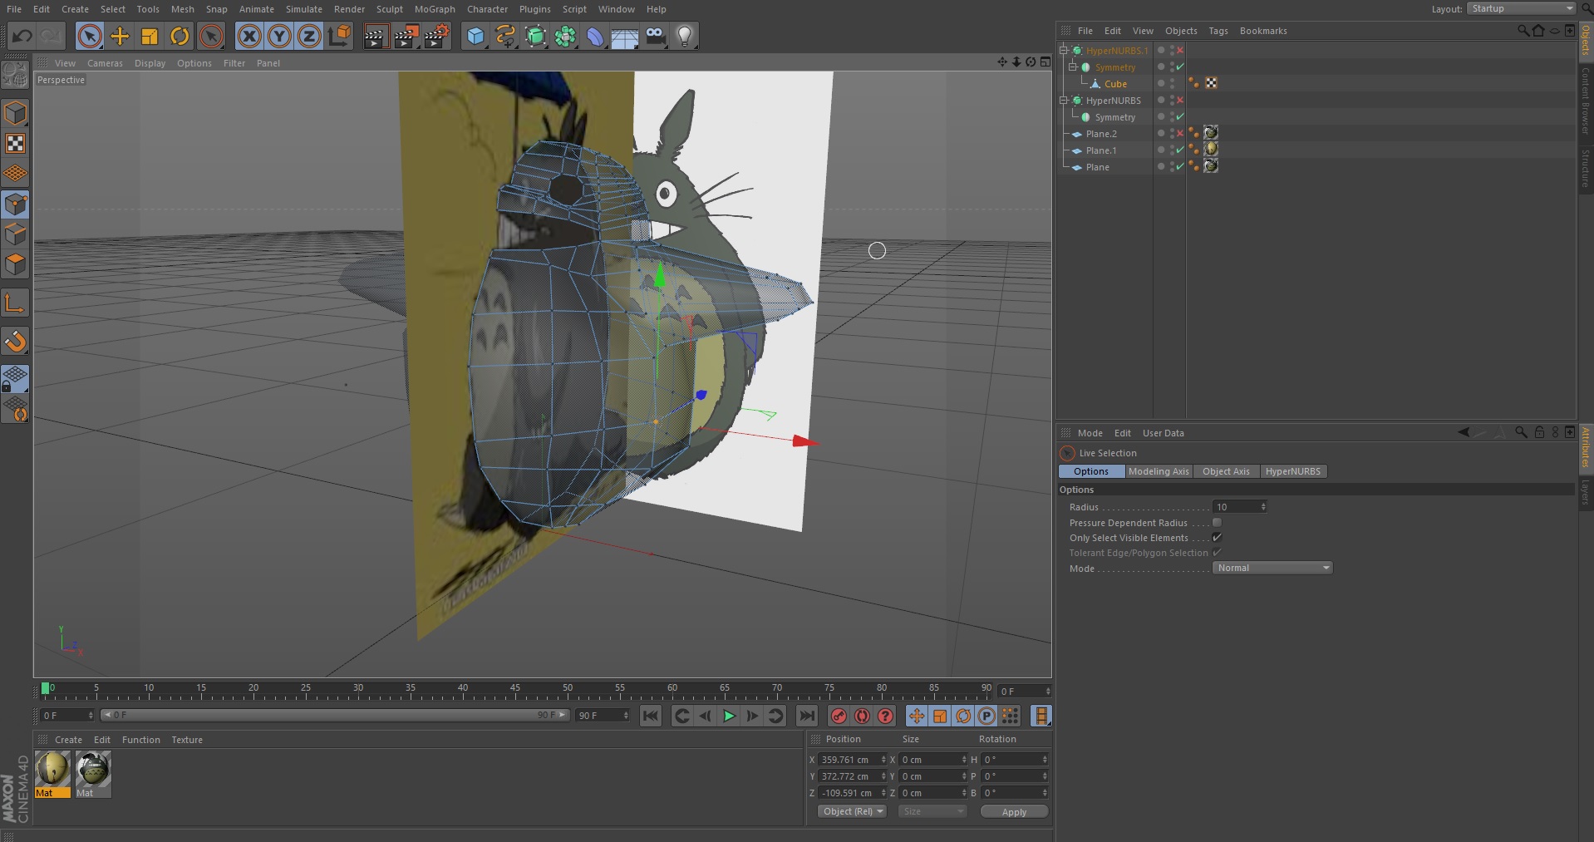This screenshot has height=842, width=1594.
Task: Click the Play Forwards button
Action: click(729, 716)
